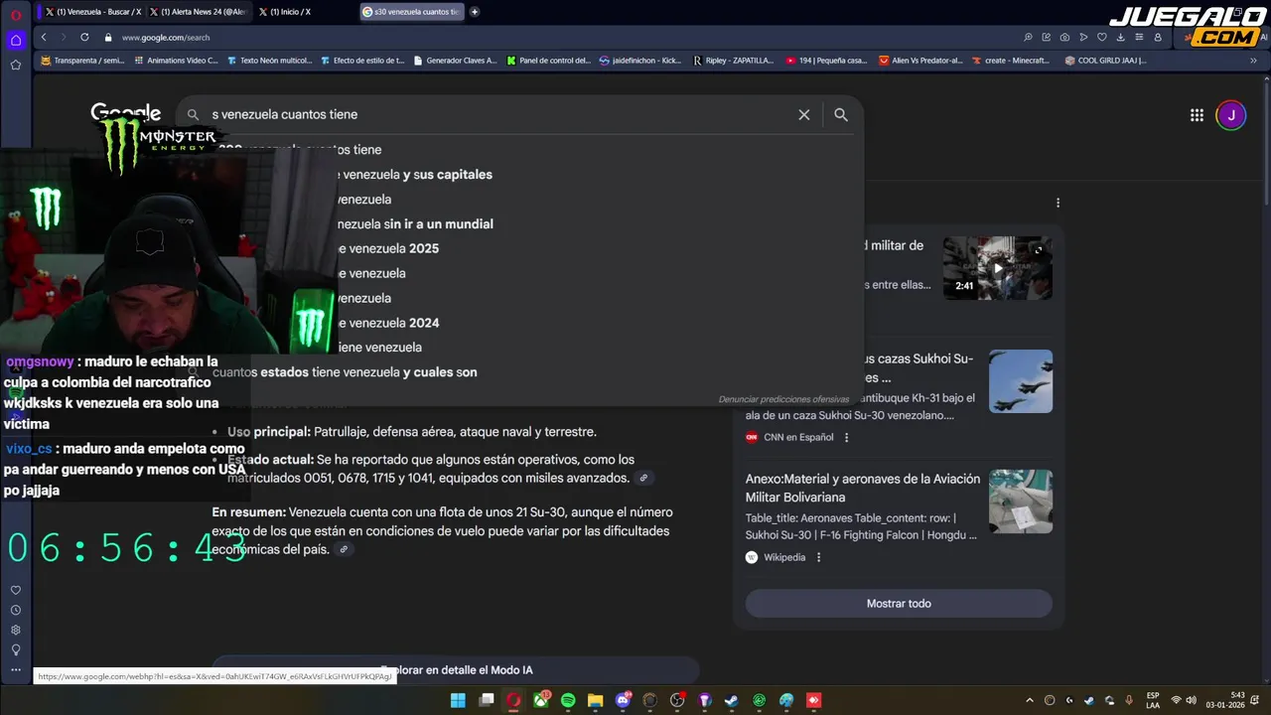
Task: Open the easy setup sliders icon
Action: click(1139, 37)
